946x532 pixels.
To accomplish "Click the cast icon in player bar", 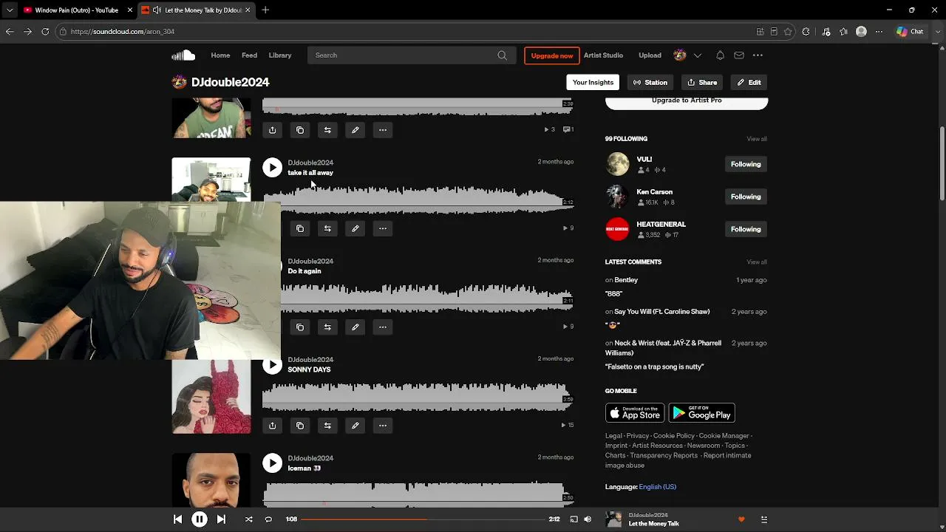I will (x=574, y=519).
